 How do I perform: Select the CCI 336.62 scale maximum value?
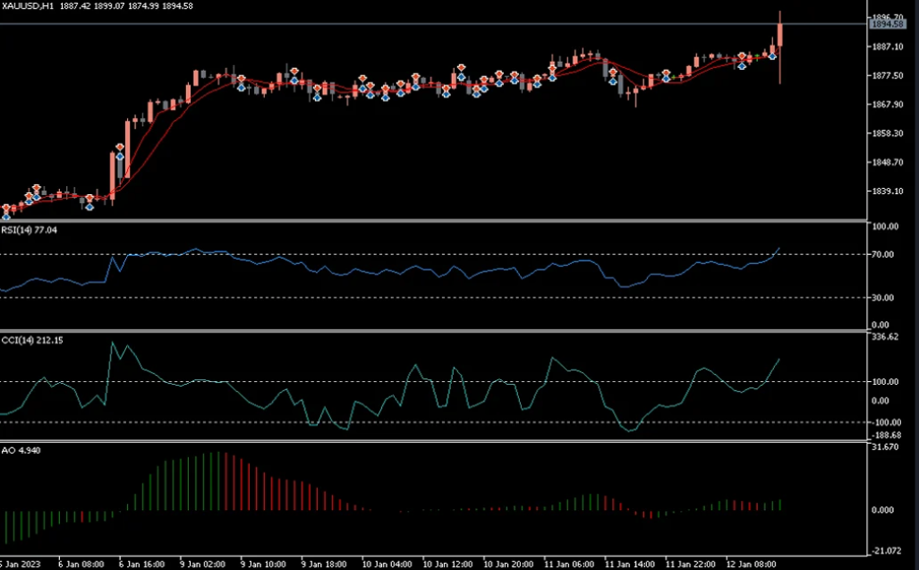pyautogui.click(x=885, y=337)
